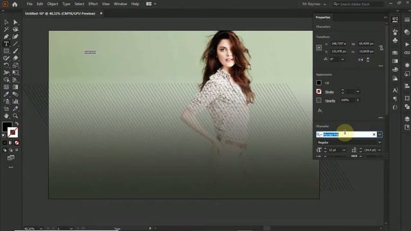Open the Paragraph panel icon in dock

point(395,99)
